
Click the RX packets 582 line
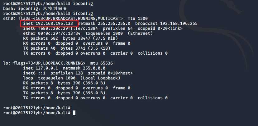70,38
